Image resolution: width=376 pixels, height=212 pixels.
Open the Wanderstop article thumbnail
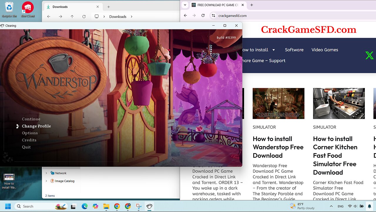coord(278,103)
